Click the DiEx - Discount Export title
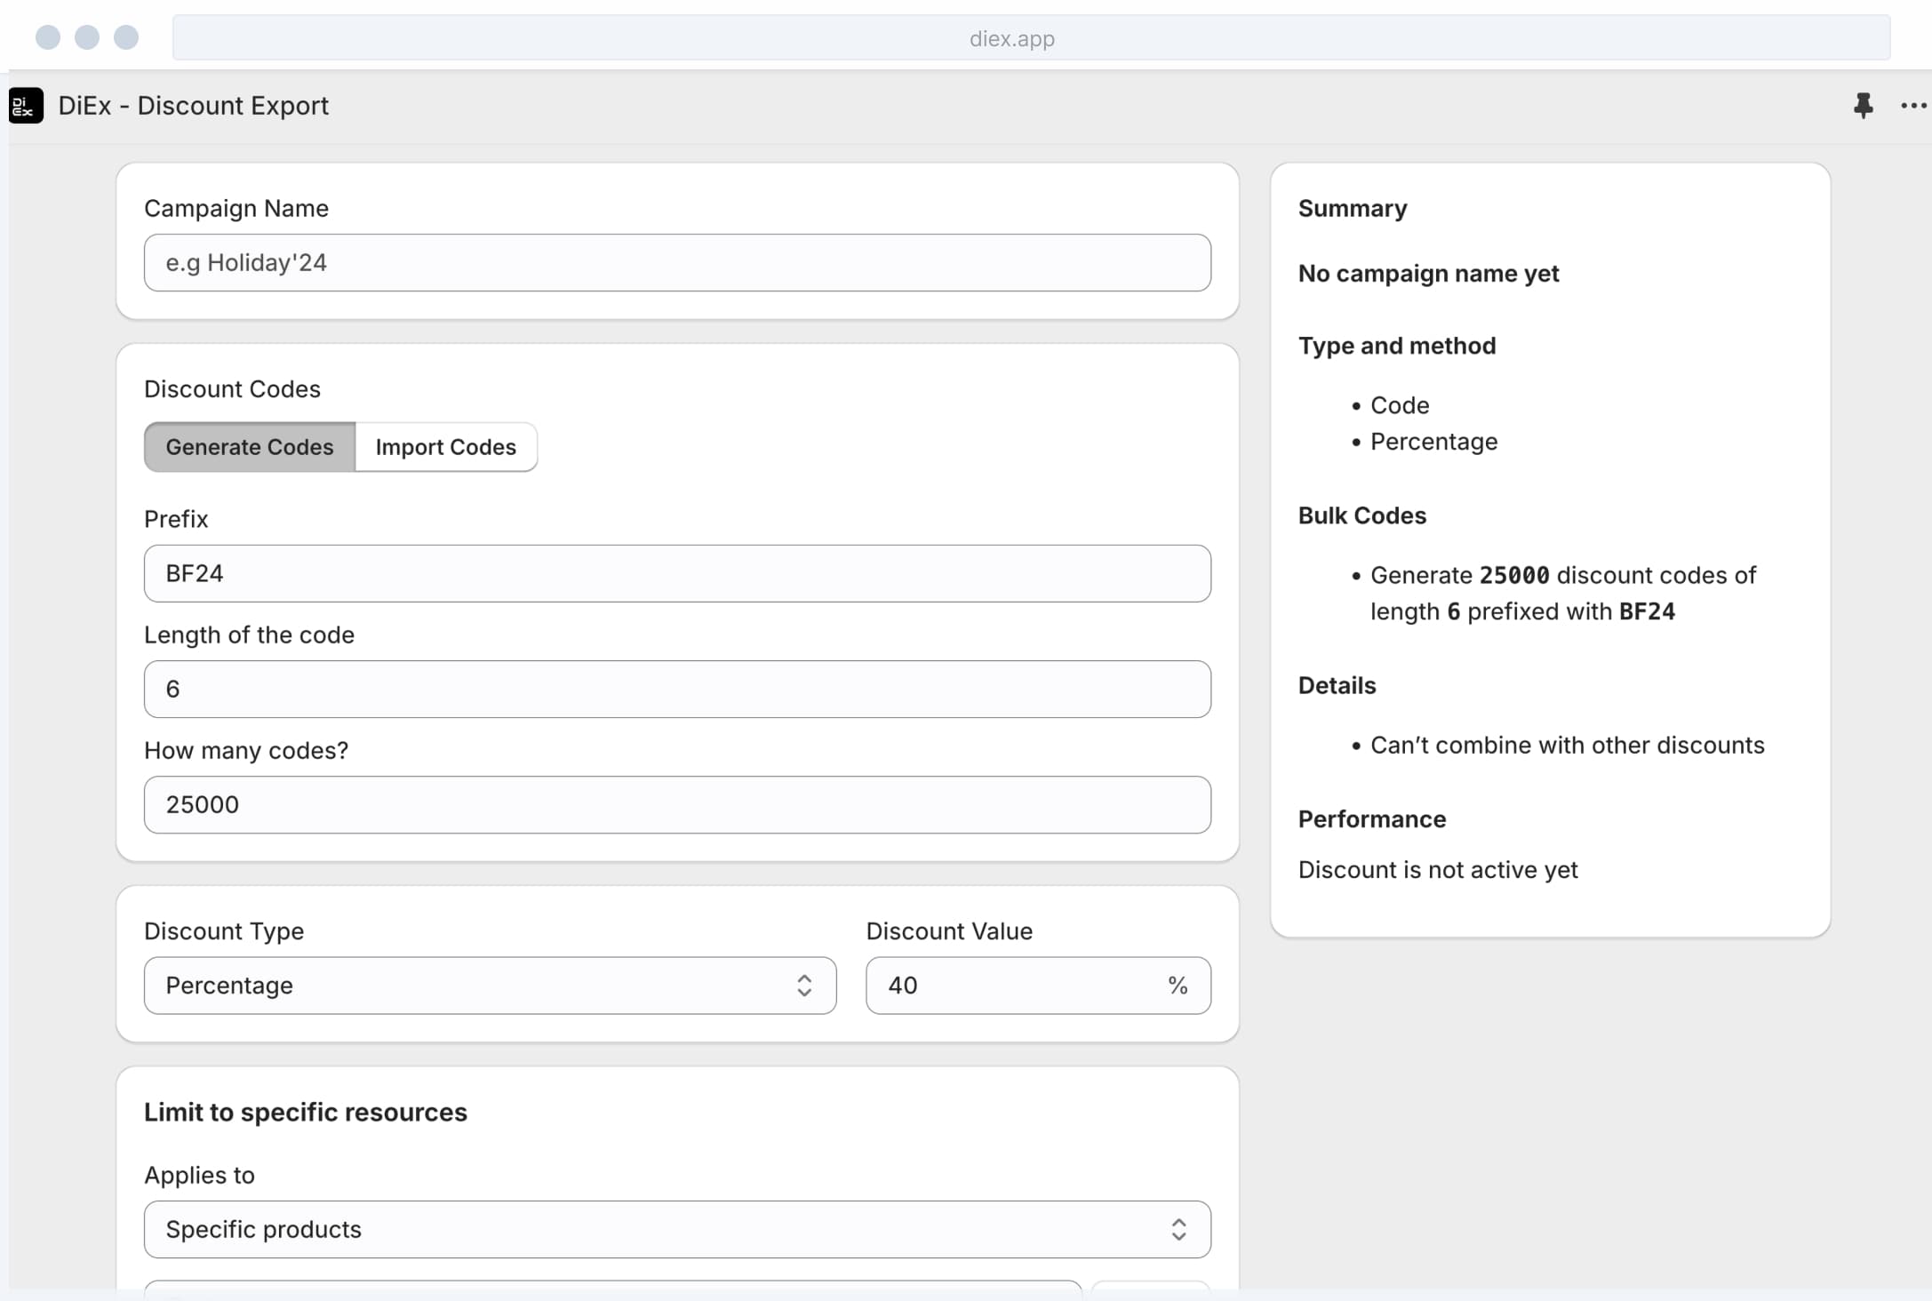Viewport: 1932px width, 1301px height. (x=194, y=106)
